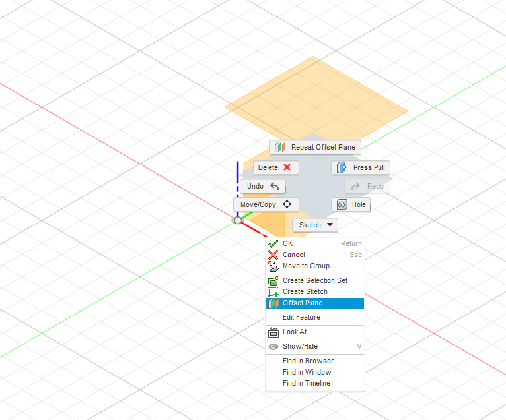Image resolution: width=506 pixels, height=420 pixels.
Task: Open the Sketch dropdown arrow
Action: (x=327, y=225)
